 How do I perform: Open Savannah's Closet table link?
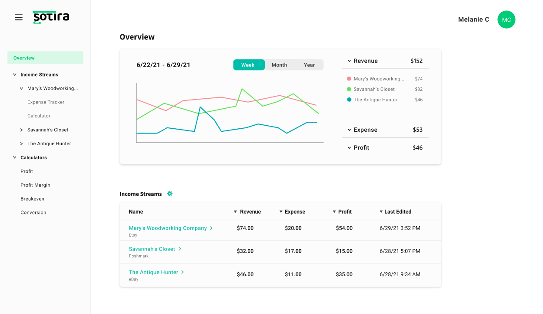pos(155,249)
